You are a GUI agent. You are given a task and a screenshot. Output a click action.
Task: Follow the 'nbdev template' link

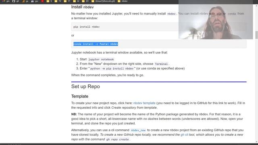tap(144, 103)
